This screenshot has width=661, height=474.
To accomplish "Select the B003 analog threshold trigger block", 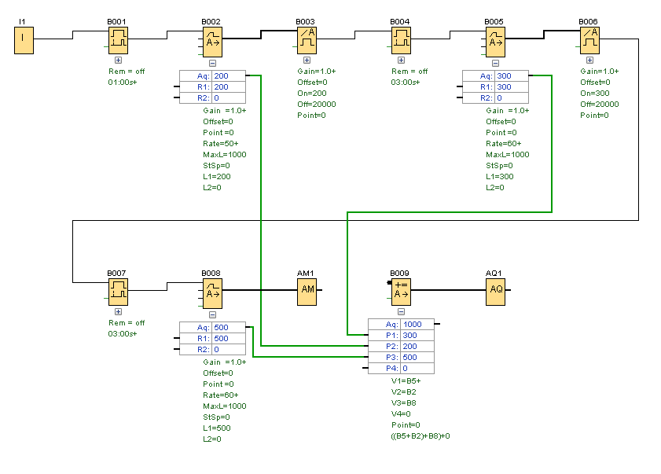I will (x=307, y=41).
